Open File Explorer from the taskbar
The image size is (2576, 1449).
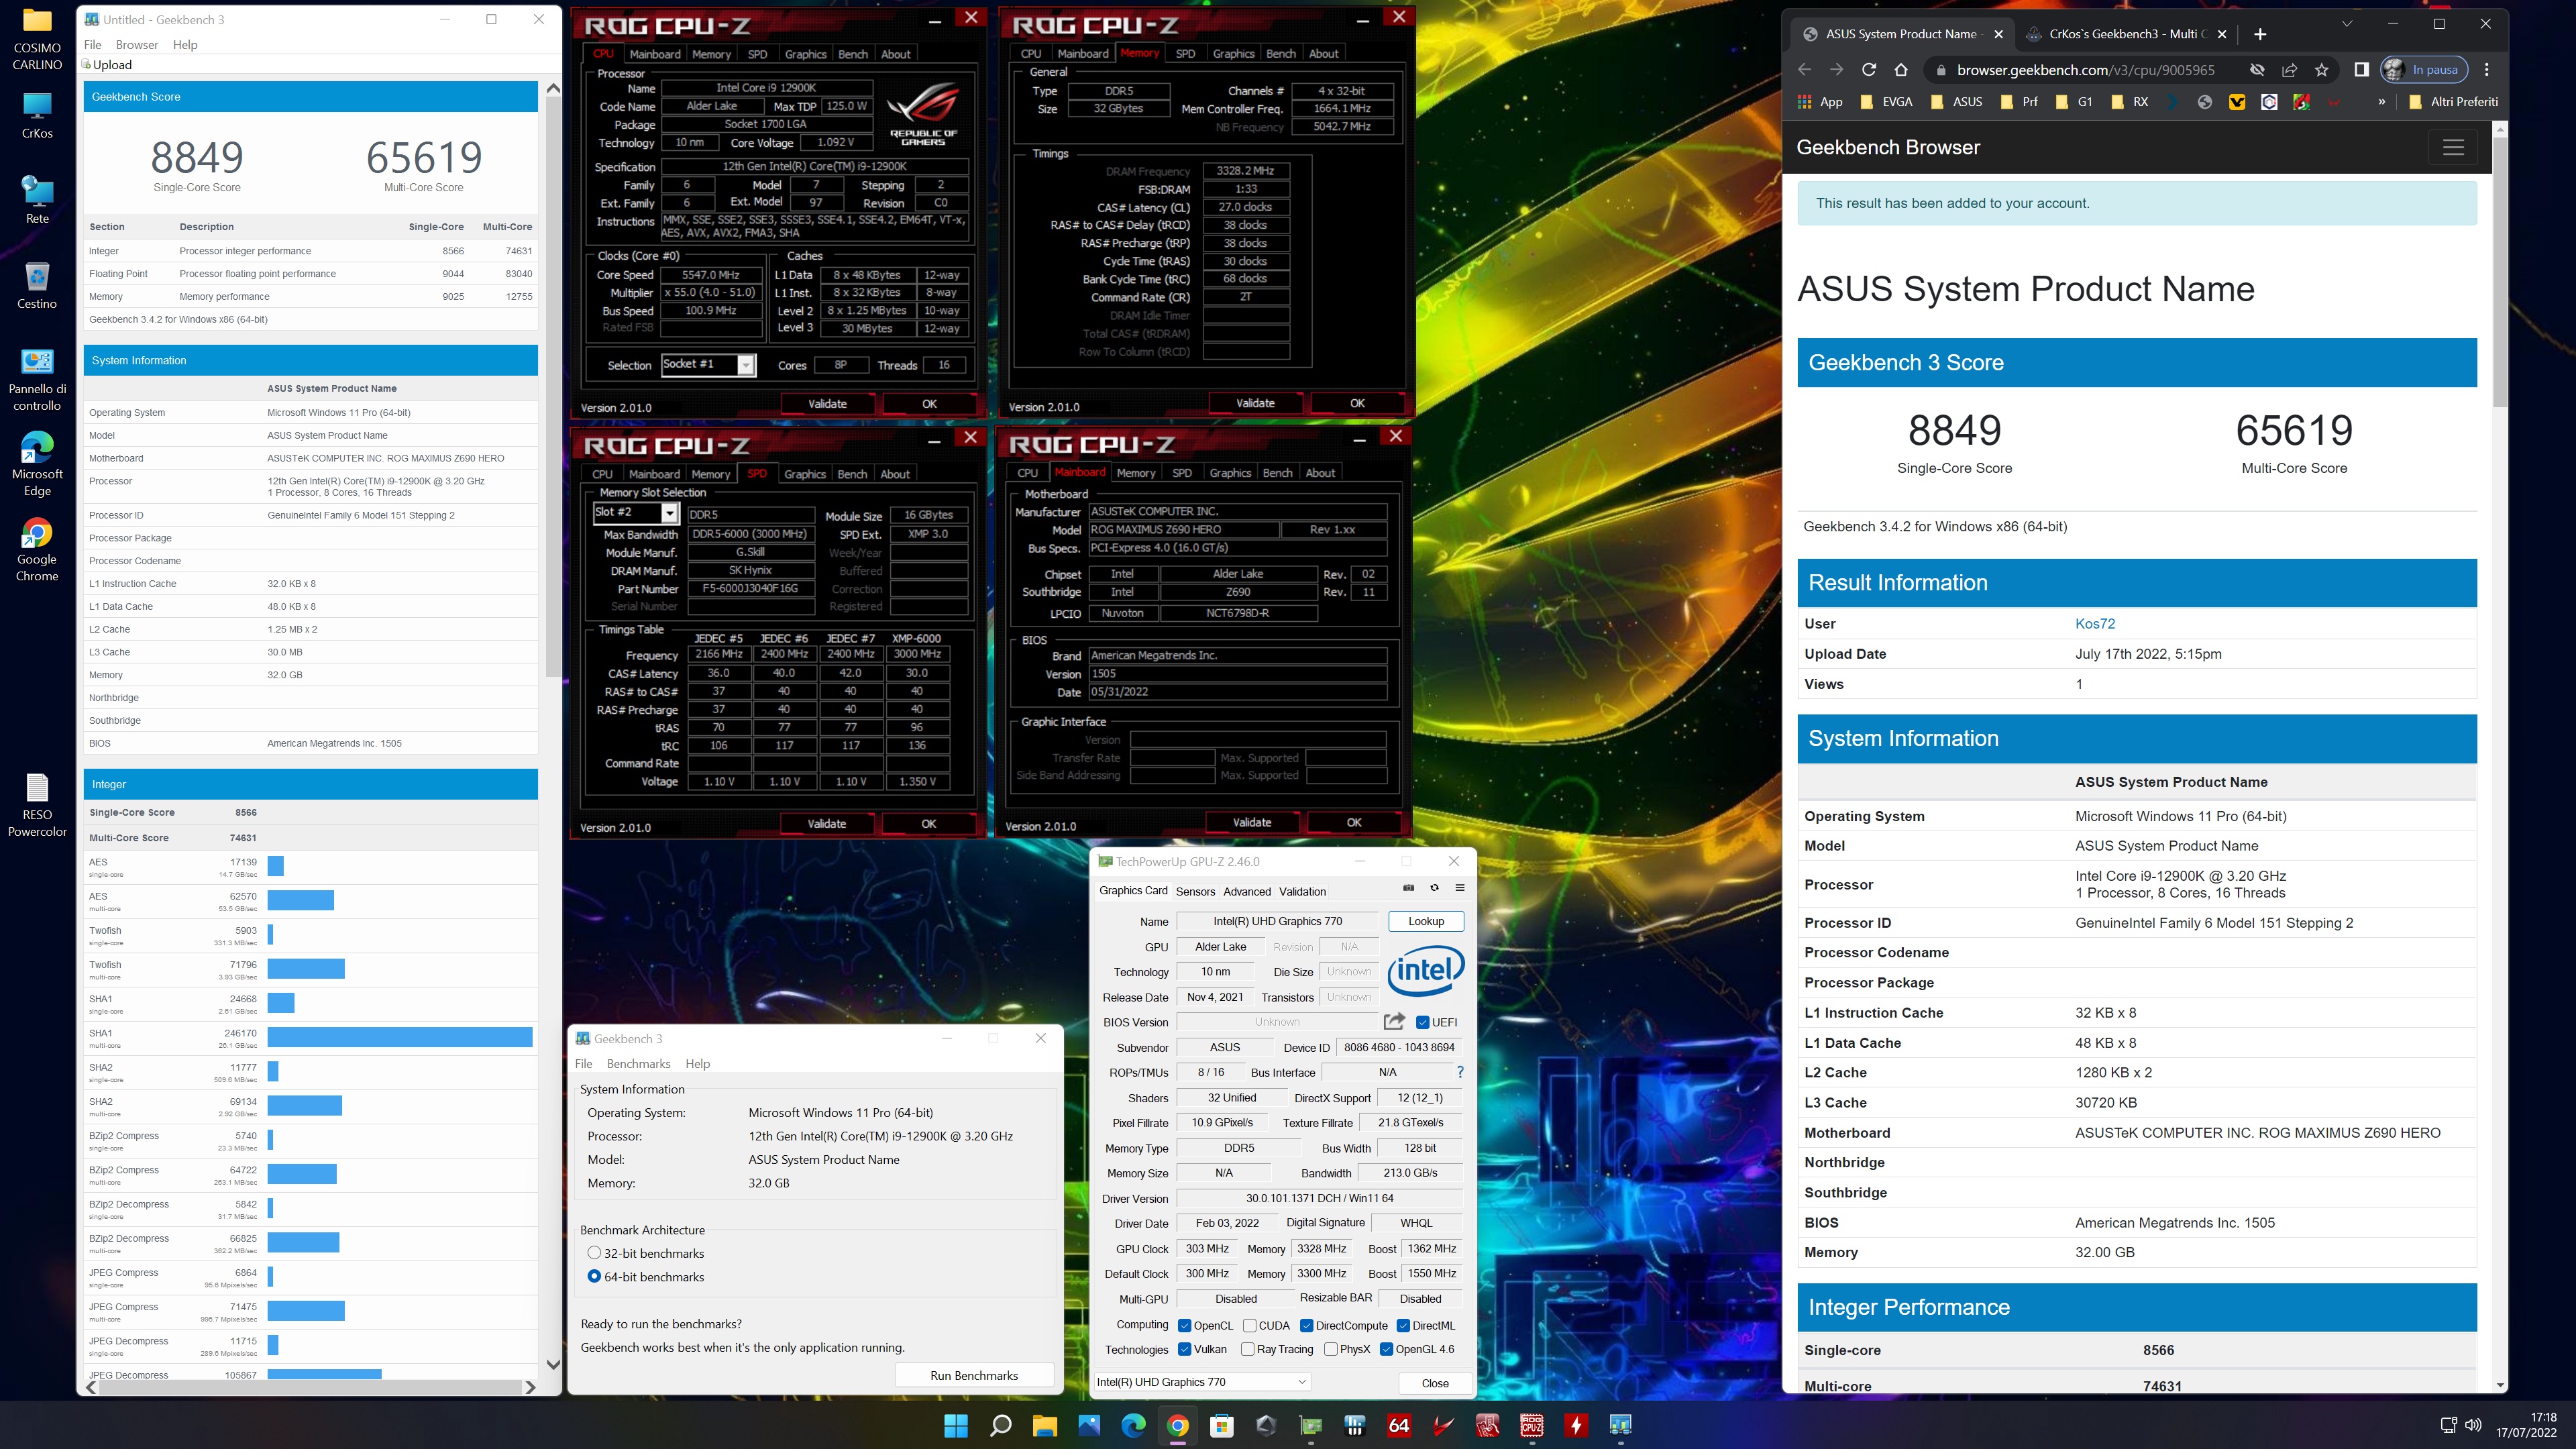pos(1045,1425)
